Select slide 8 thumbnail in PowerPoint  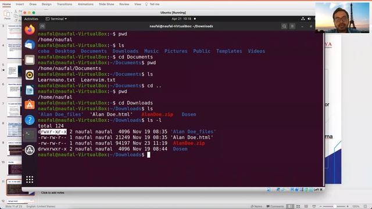(15, 129)
